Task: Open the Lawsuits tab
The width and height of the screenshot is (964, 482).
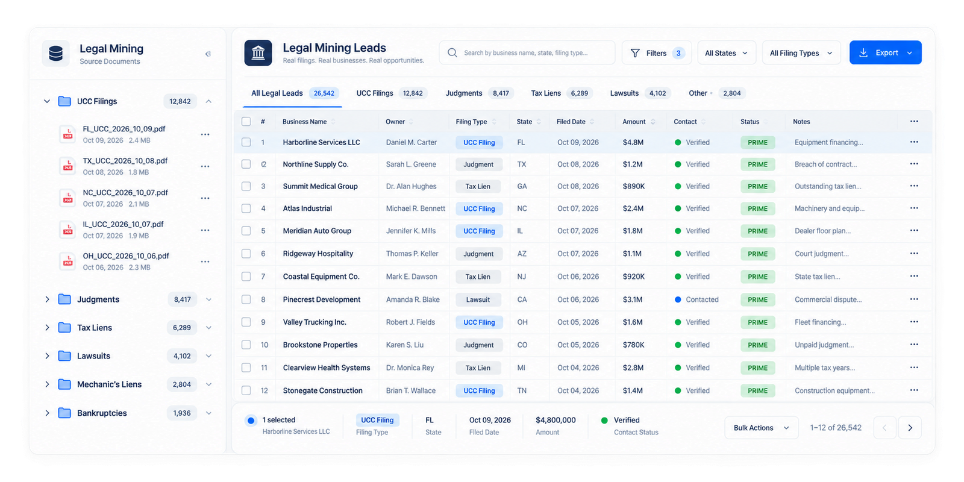Action: coord(640,93)
